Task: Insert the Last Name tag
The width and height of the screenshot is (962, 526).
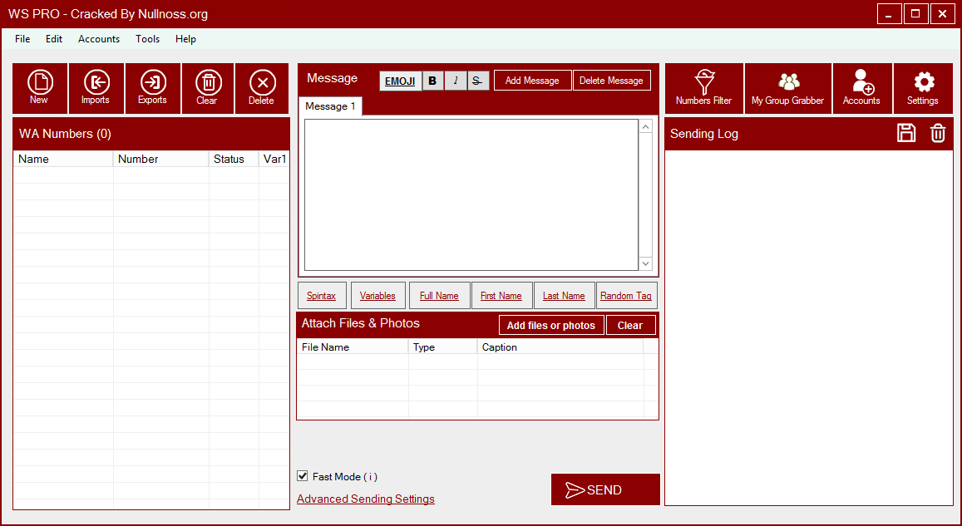Action: tap(564, 296)
